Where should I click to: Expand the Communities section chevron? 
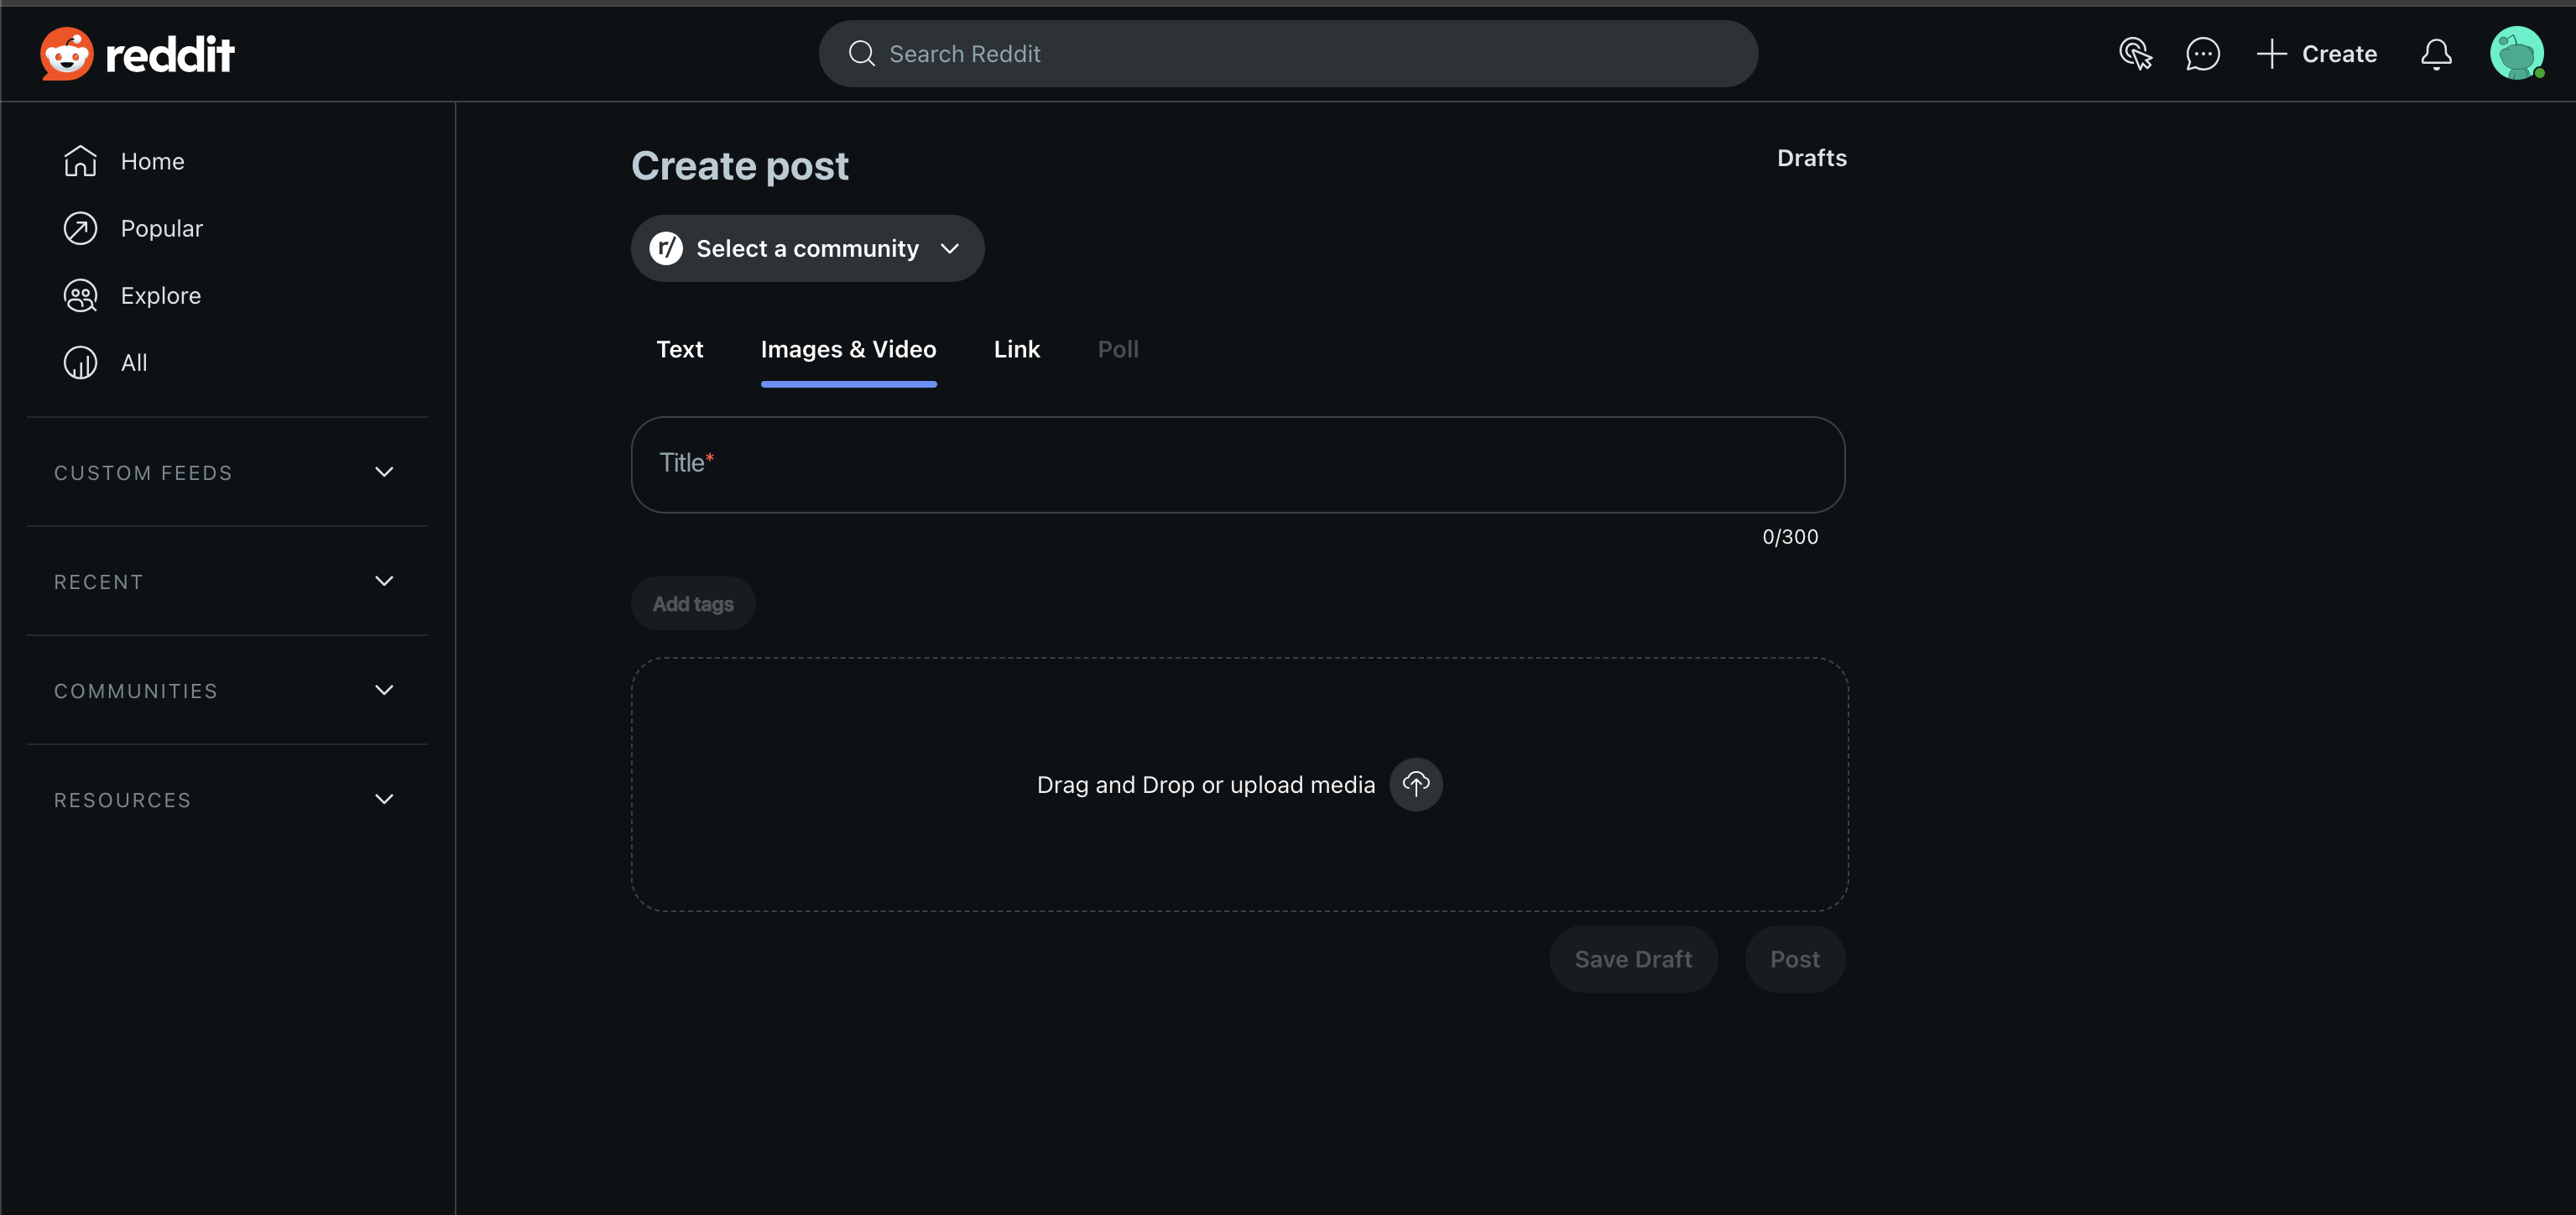point(384,690)
